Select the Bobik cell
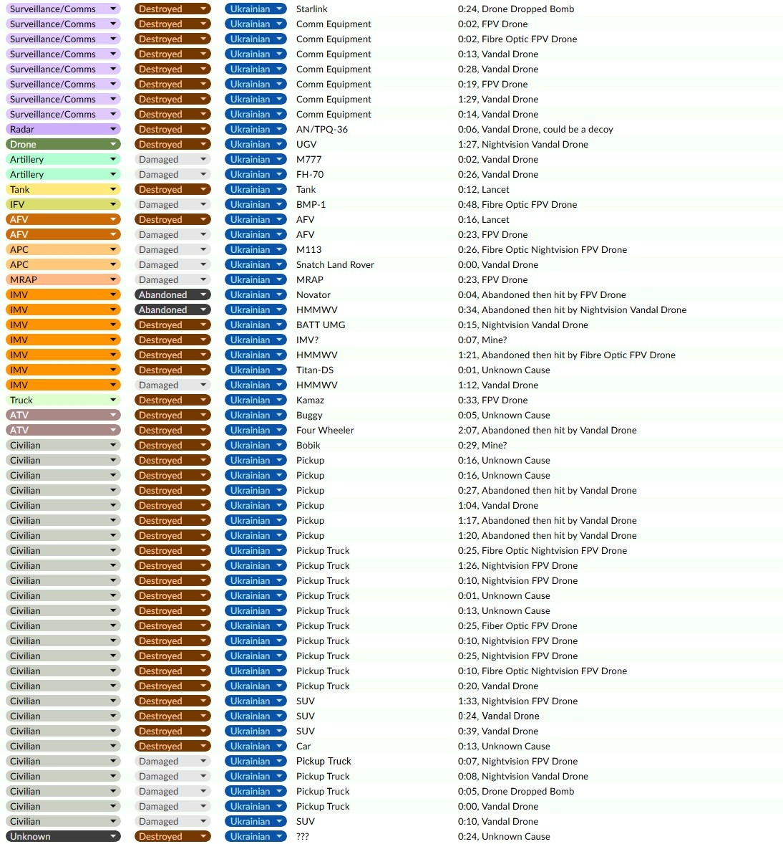This screenshot has height=844, width=783. (x=308, y=446)
